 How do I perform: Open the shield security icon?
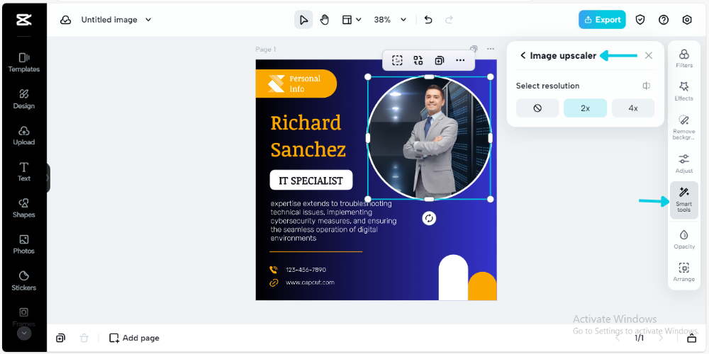pos(640,20)
